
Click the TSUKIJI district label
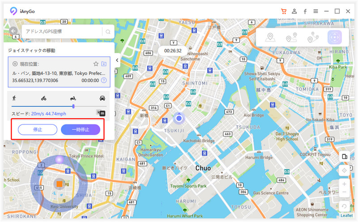coord(174,131)
